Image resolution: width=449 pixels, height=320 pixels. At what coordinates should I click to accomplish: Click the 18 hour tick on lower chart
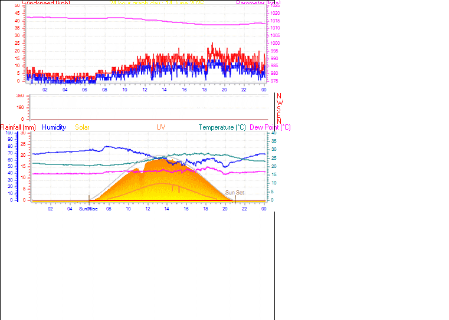(x=205, y=209)
